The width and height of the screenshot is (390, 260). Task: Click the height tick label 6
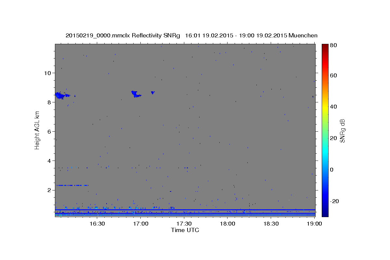(x=50, y=131)
